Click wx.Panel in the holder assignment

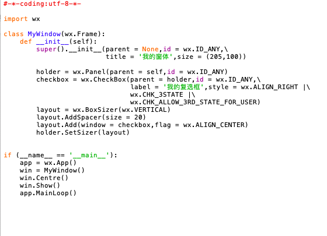coord(89,72)
